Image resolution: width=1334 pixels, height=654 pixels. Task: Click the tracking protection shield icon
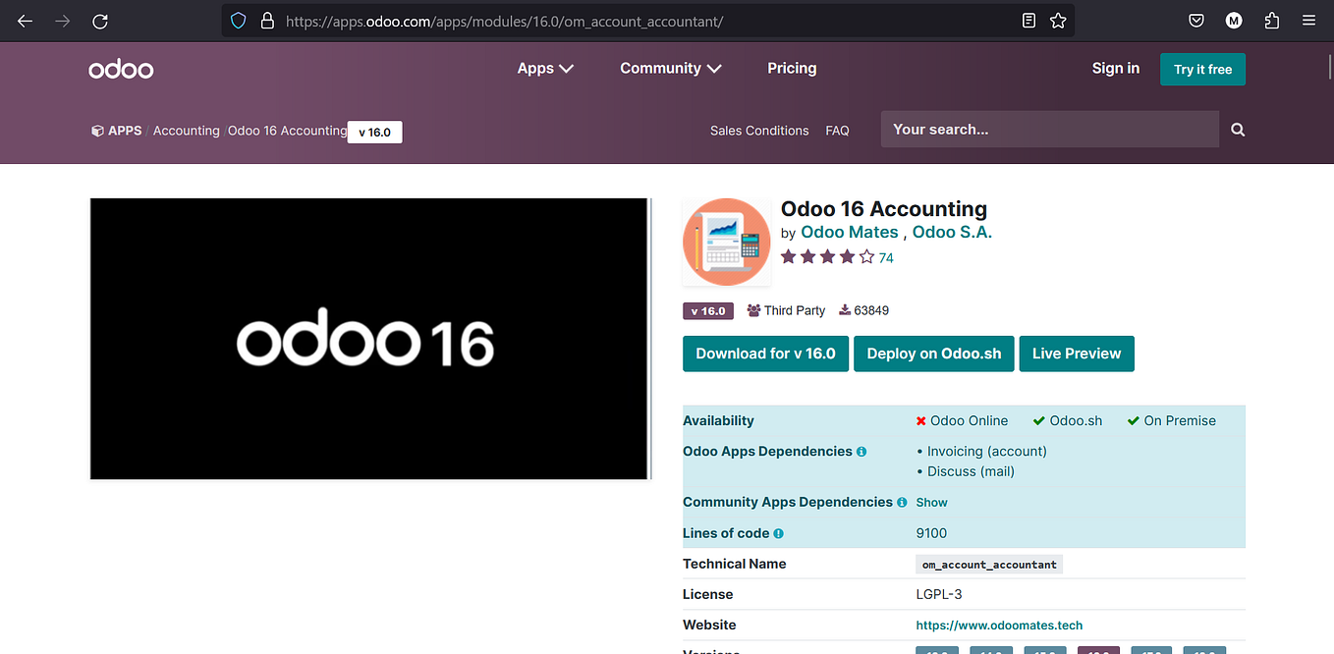pyautogui.click(x=238, y=20)
